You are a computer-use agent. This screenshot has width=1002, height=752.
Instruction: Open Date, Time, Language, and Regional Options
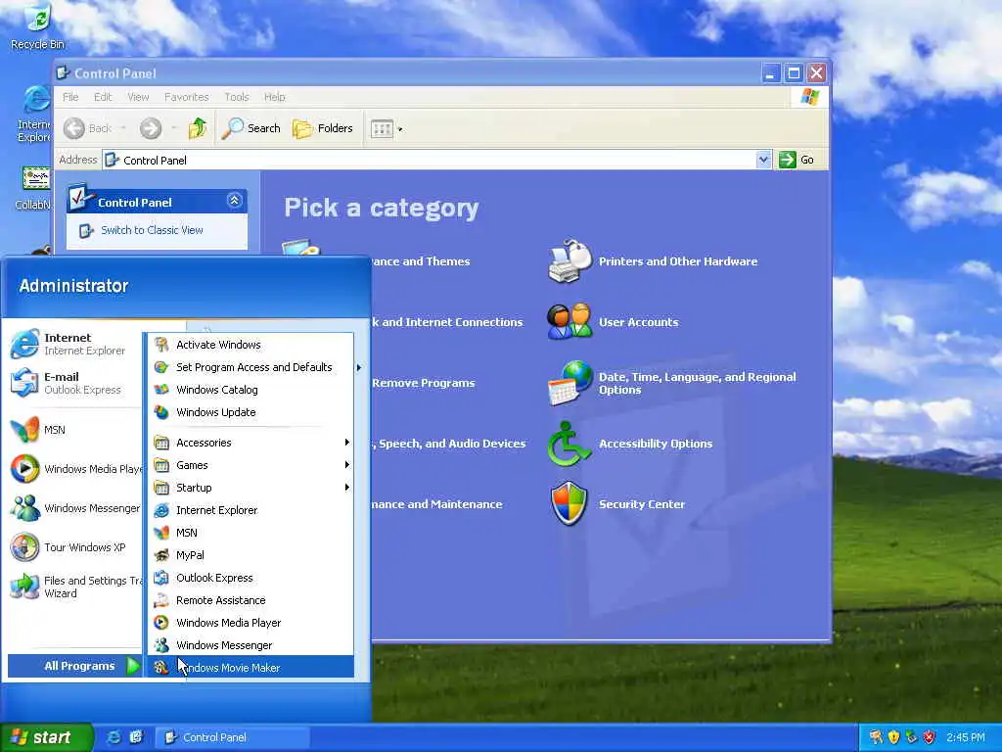[697, 383]
